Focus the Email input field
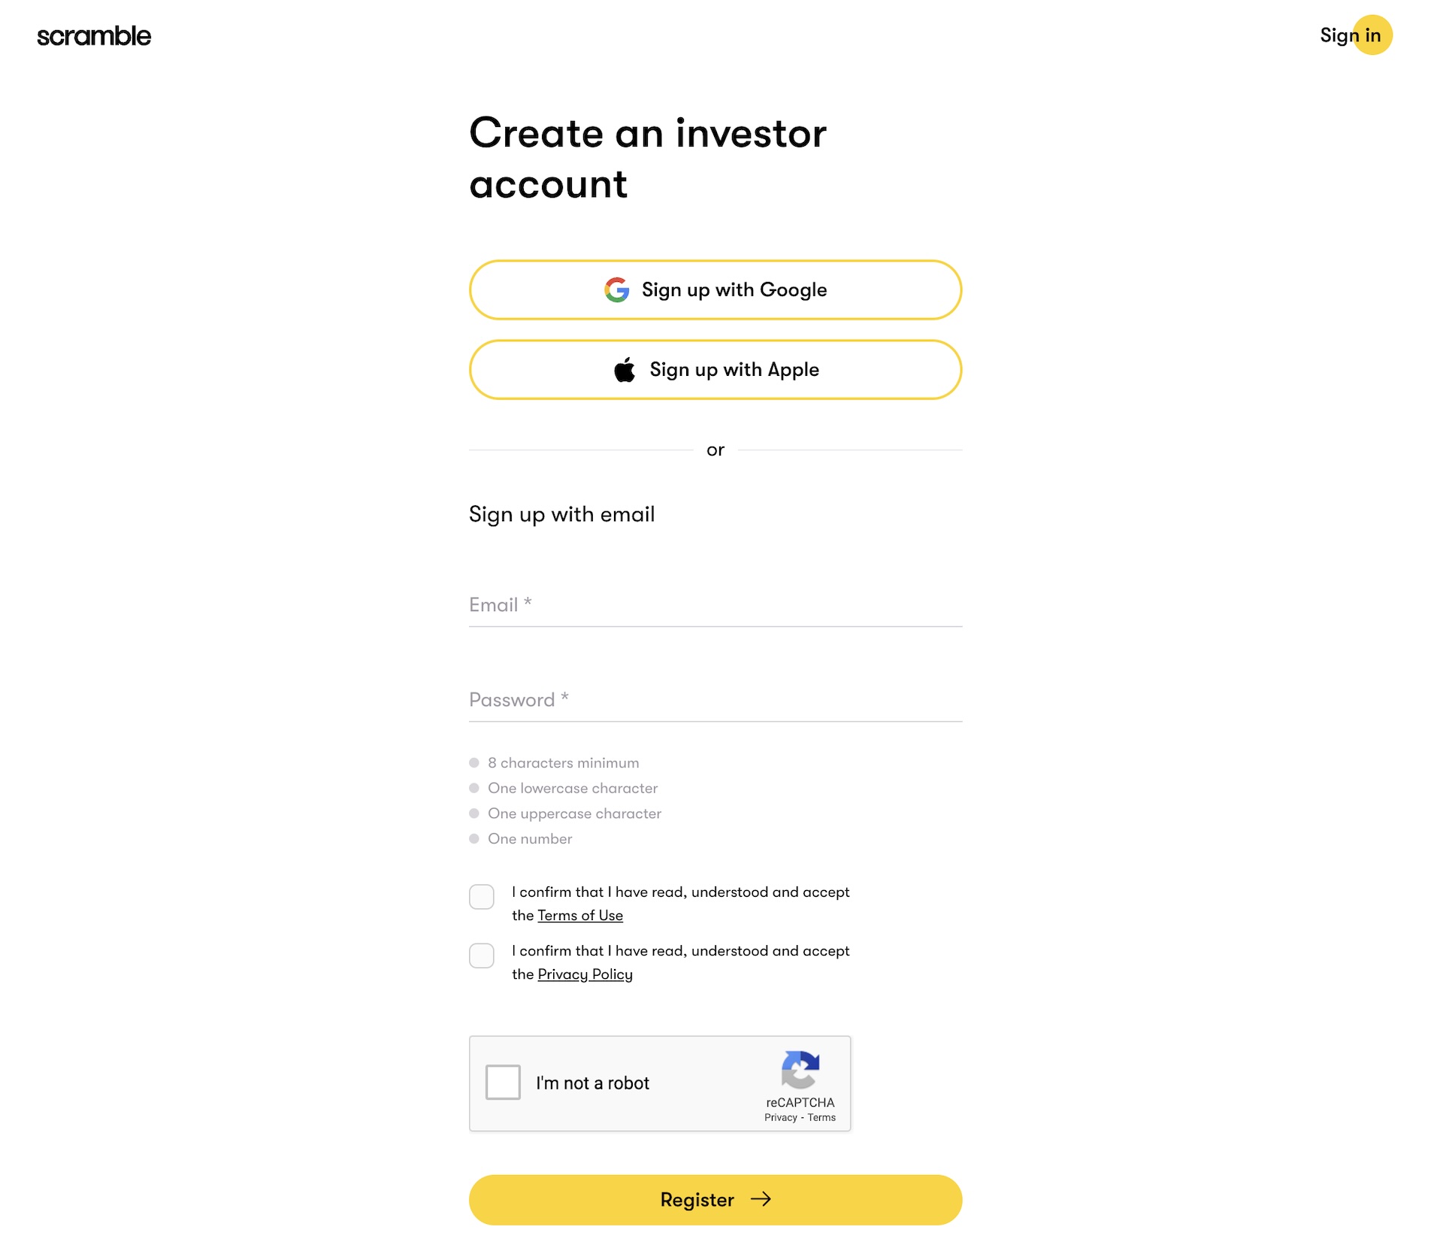The image size is (1443, 1257). coord(715,605)
